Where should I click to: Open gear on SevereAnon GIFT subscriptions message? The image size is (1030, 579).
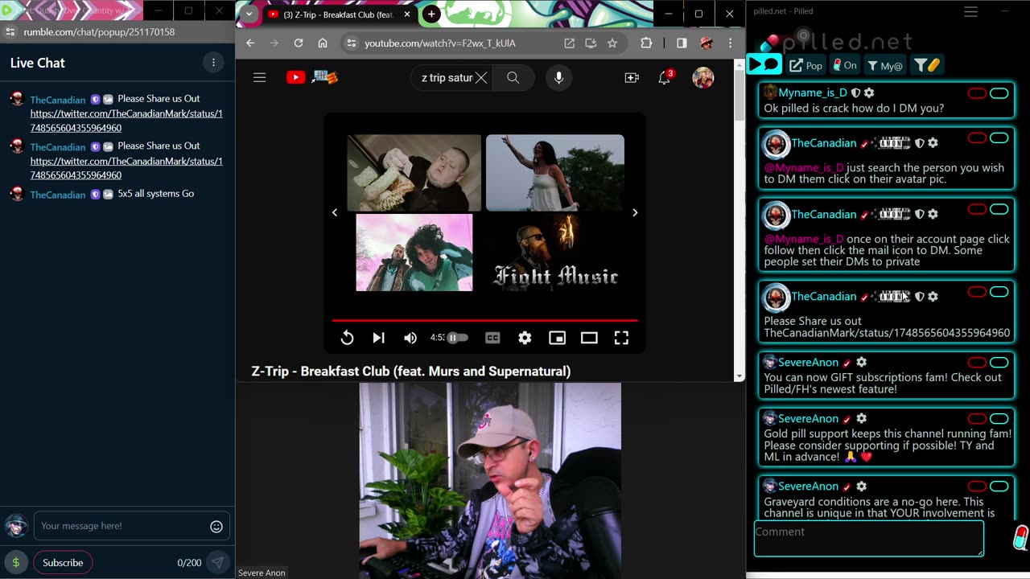click(861, 363)
